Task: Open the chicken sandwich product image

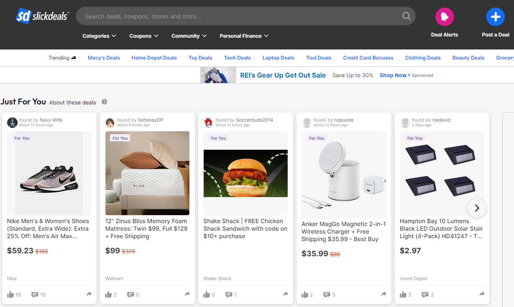Action: coord(246,173)
